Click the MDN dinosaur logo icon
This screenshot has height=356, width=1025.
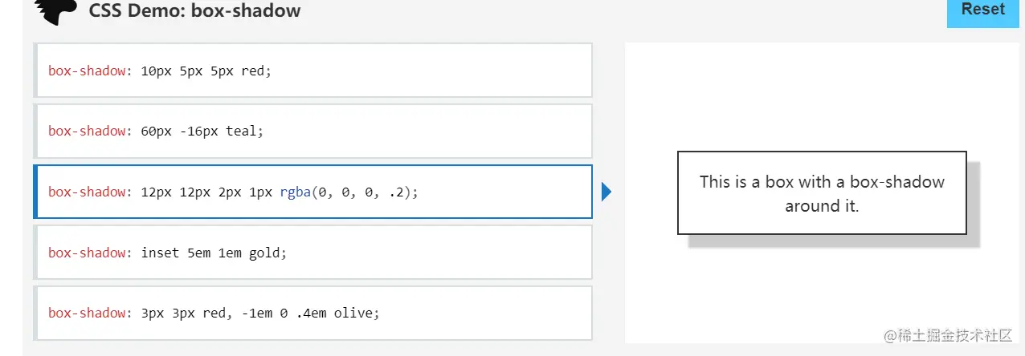click(x=56, y=11)
